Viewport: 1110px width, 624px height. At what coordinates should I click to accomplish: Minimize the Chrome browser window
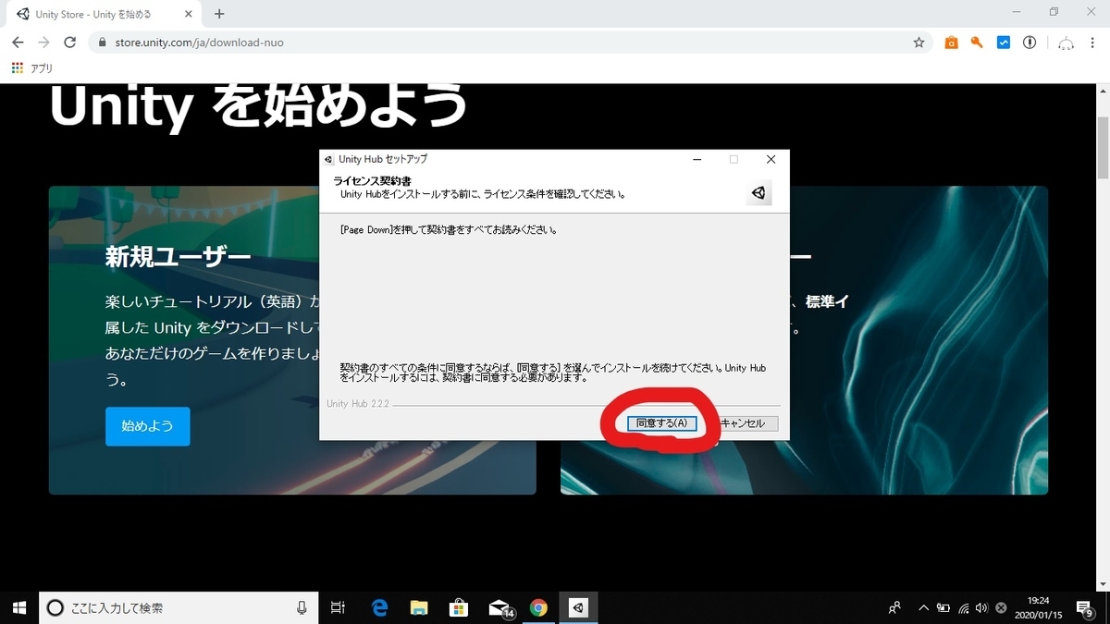tap(1015, 12)
